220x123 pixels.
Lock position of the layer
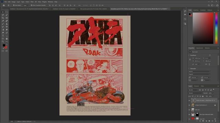(198, 96)
